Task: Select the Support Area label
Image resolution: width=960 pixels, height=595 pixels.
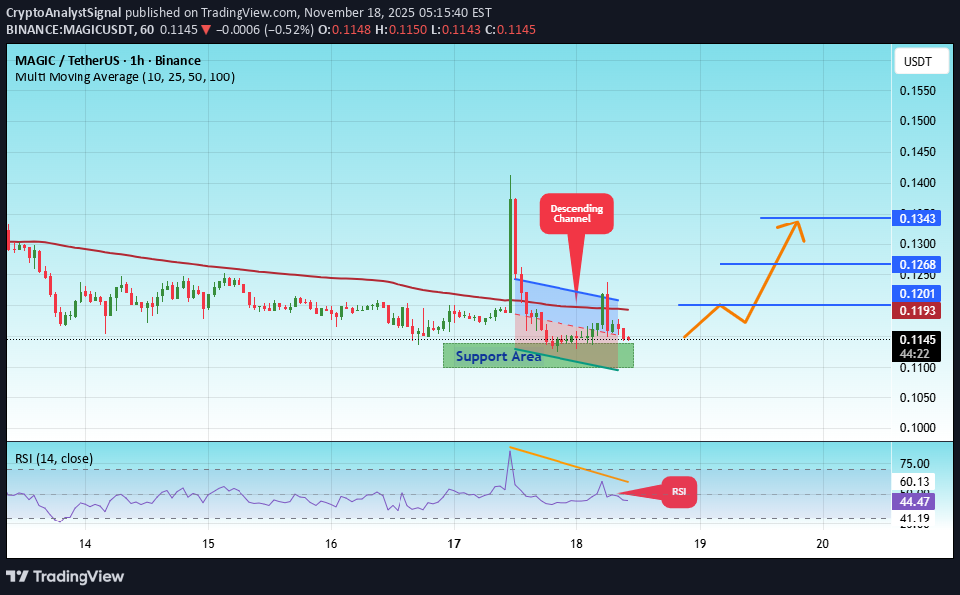Action: pyautogui.click(x=498, y=356)
